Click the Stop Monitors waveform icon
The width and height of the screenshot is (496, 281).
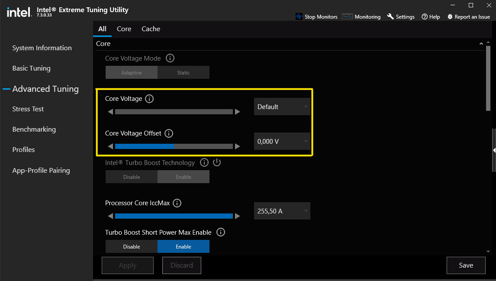pyautogui.click(x=299, y=16)
